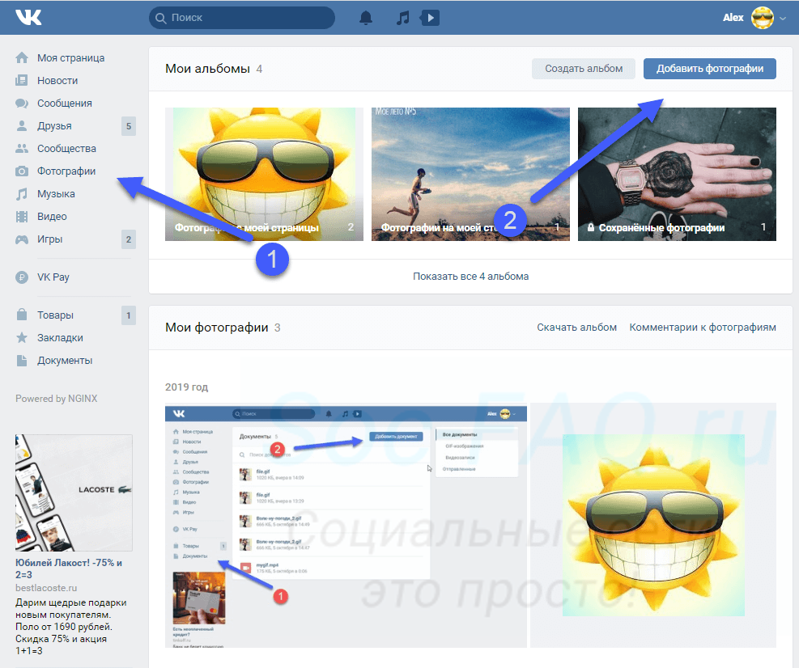
Task: Click the Скачать альбом link
Action: click(x=577, y=328)
